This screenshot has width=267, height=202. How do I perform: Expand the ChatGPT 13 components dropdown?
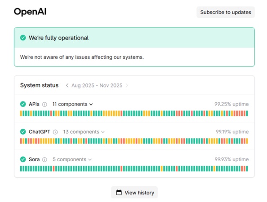pyautogui.click(x=84, y=132)
